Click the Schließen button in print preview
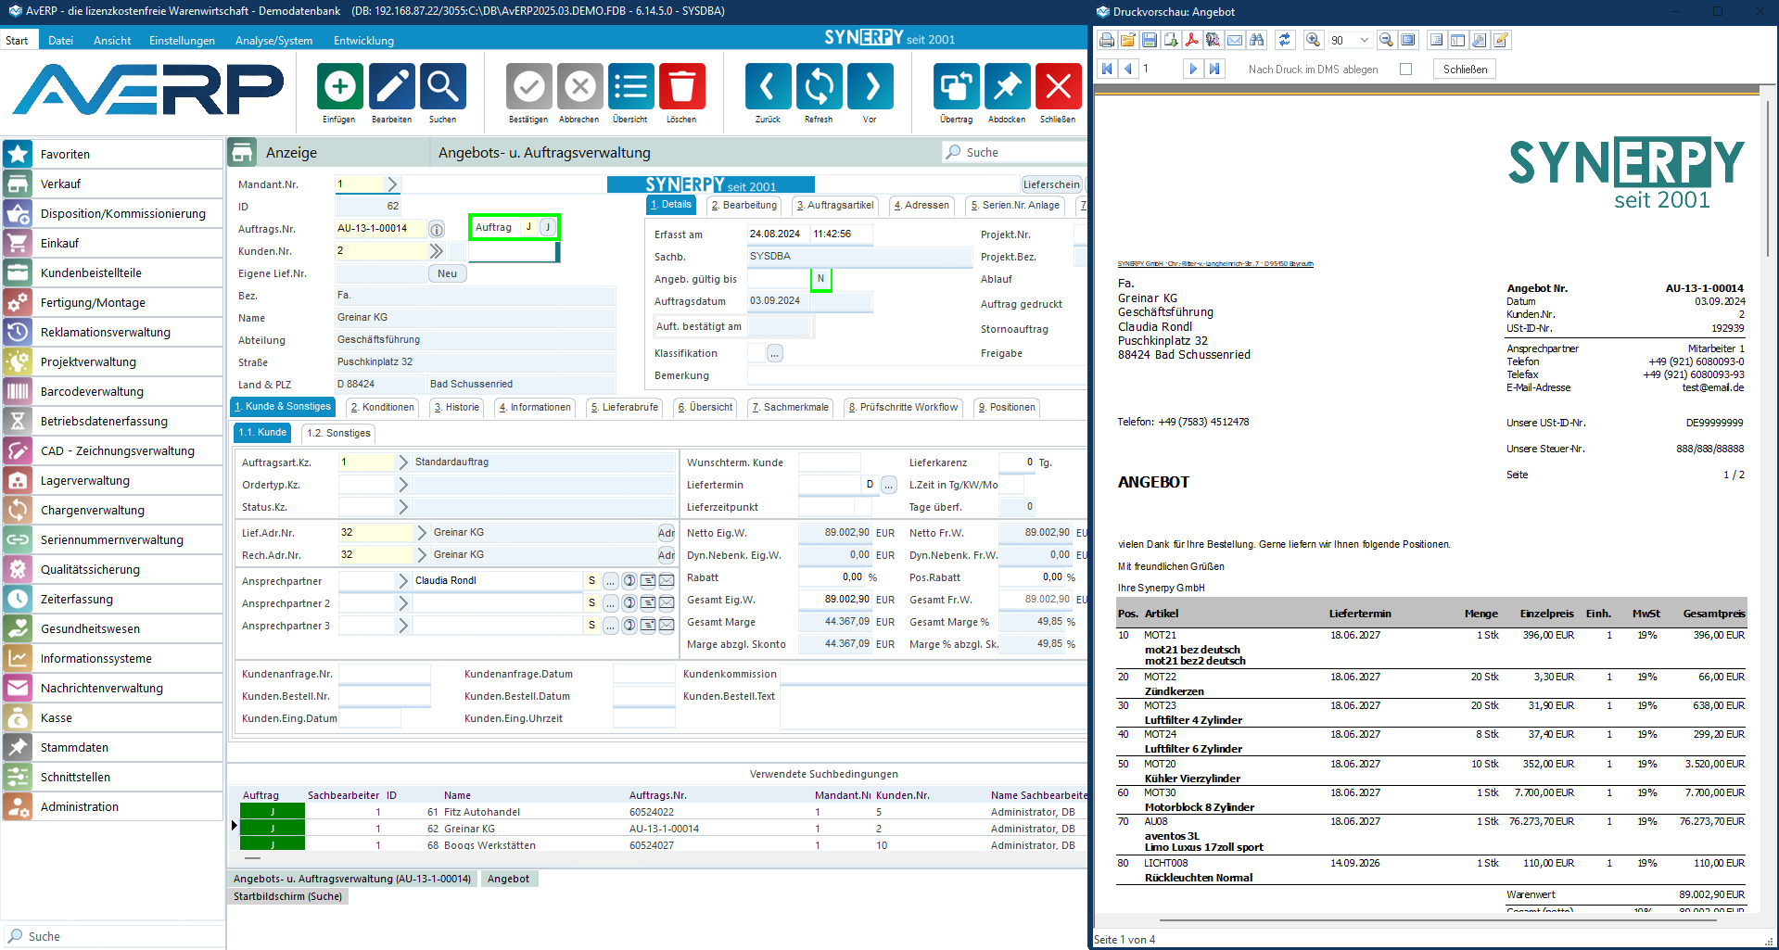Viewport: 1779px width, 950px height. [x=1465, y=70]
